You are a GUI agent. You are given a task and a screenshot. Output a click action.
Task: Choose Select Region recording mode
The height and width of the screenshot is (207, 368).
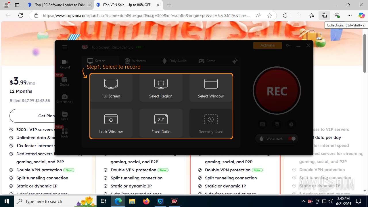click(161, 88)
